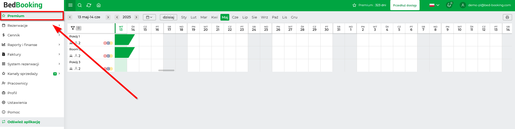Open the calendar date picker dropdown
Viewport: 515px width, 129px height.
click(x=149, y=17)
